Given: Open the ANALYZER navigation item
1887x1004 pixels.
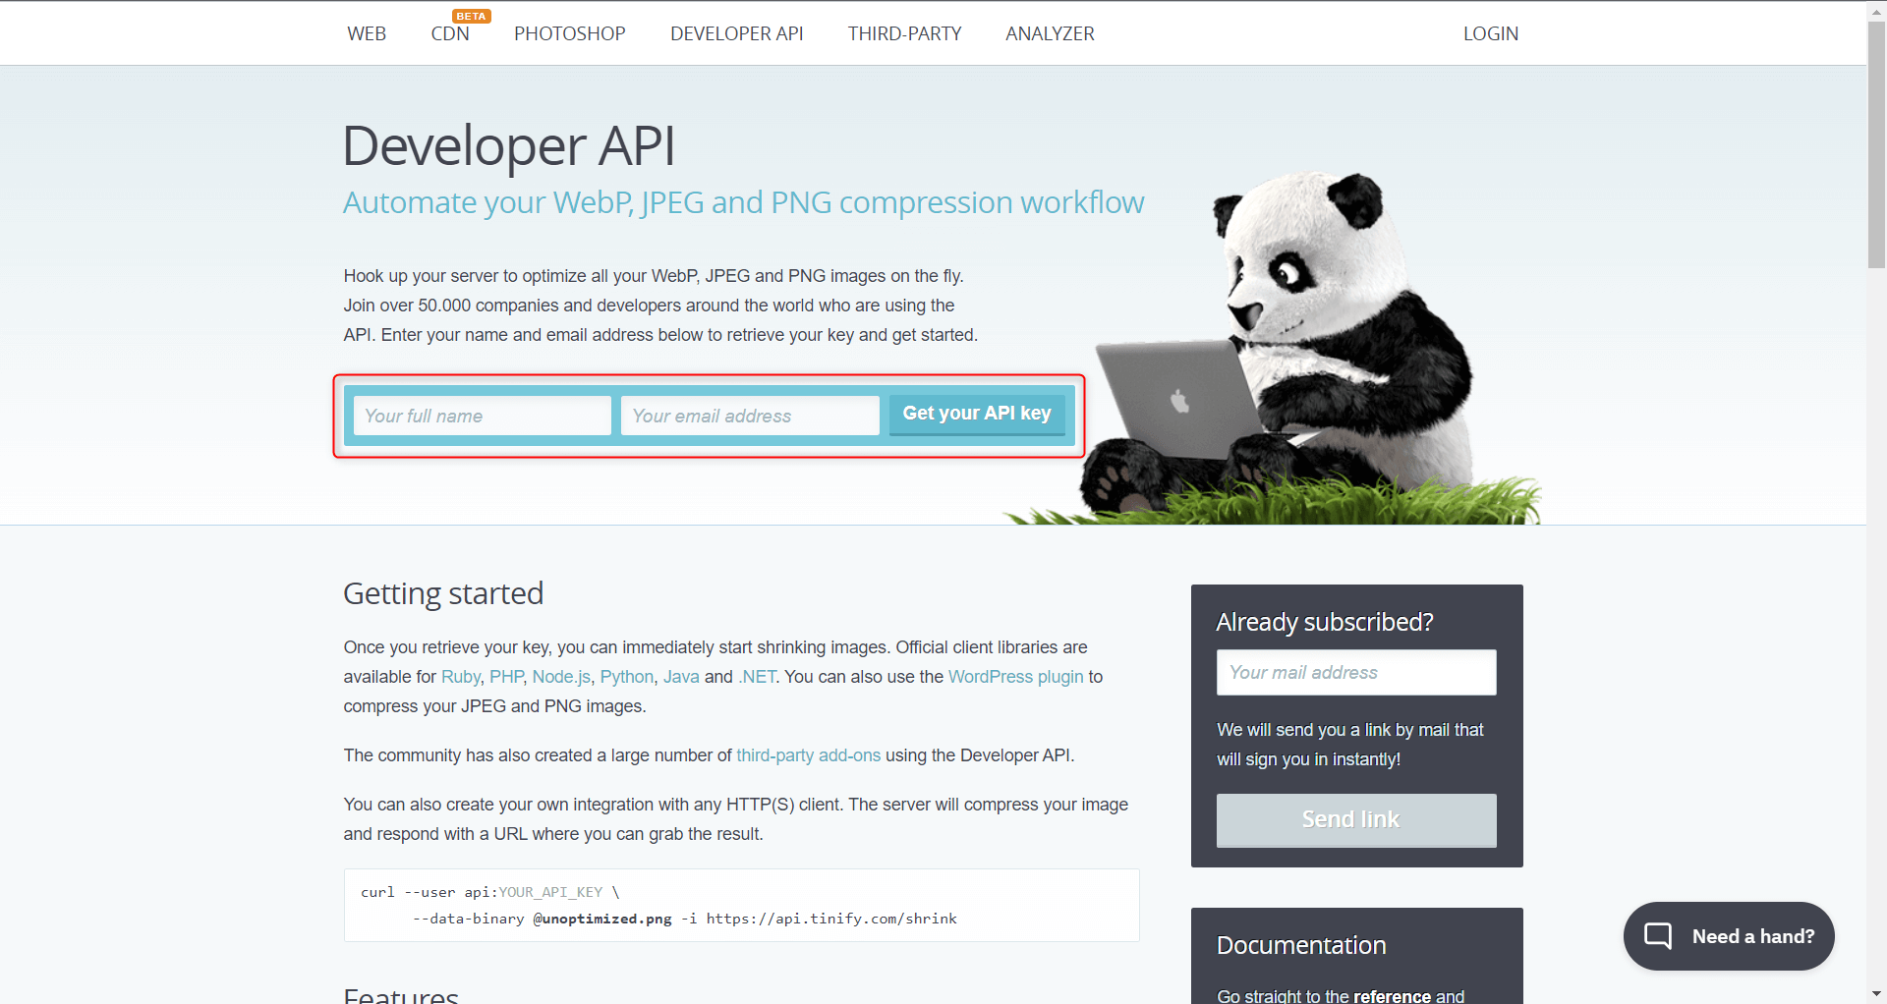Looking at the screenshot, I should (1050, 33).
